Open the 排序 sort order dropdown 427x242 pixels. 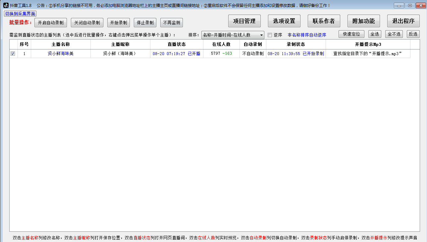coord(233,35)
